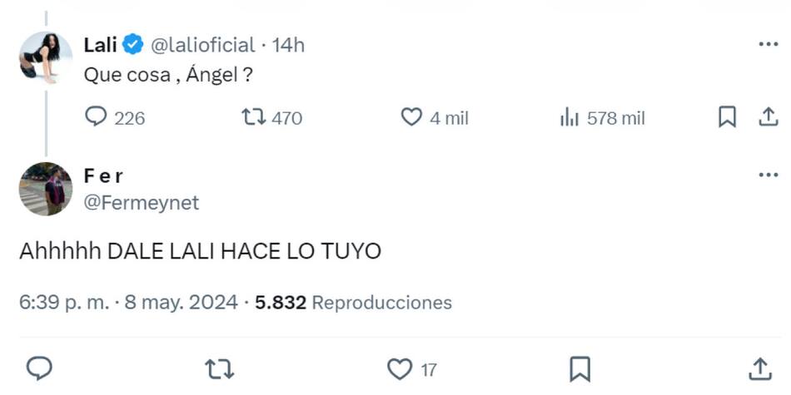
Task: Click the 6:39 p. m. timestamp
Action: [64, 302]
